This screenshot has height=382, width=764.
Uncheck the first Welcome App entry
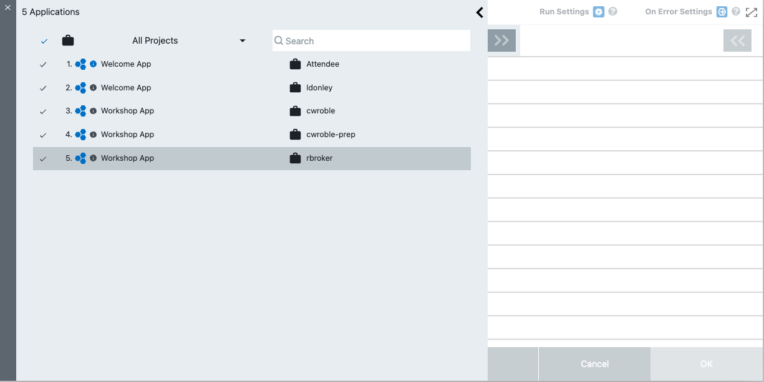click(43, 64)
